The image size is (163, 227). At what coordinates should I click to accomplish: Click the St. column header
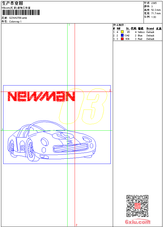tap(128, 29)
